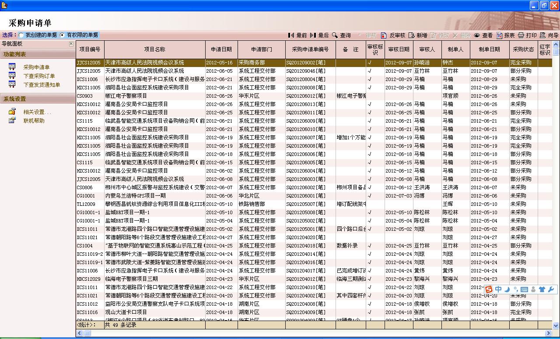Close the 导航面板 navigation panel

pos(71,44)
